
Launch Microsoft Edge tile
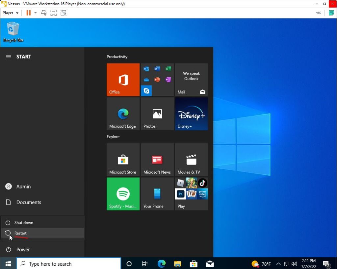coord(123,114)
